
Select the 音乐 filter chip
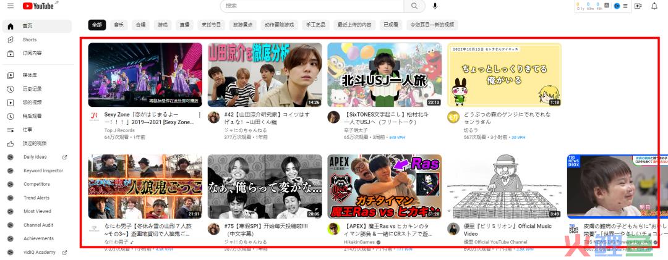[x=119, y=25]
